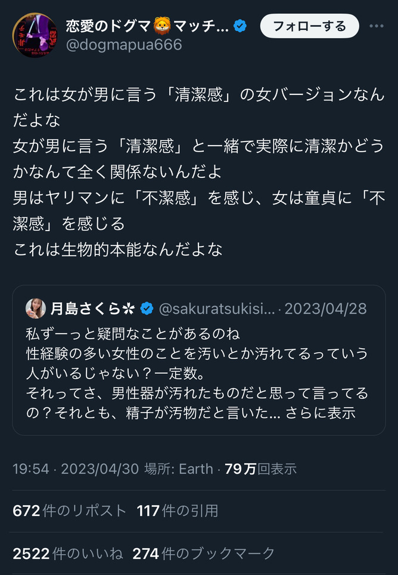Click the 19:54 · 2023/04/30 timestamp
Viewport: 398px width, 575px height.
pos(76,469)
